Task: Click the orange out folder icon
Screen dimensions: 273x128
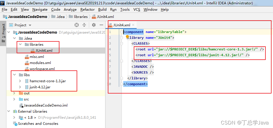Action: (21, 93)
